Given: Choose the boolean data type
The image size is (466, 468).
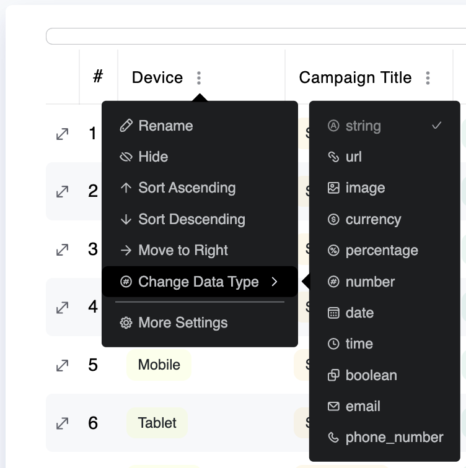Looking at the screenshot, I should 384,375.
